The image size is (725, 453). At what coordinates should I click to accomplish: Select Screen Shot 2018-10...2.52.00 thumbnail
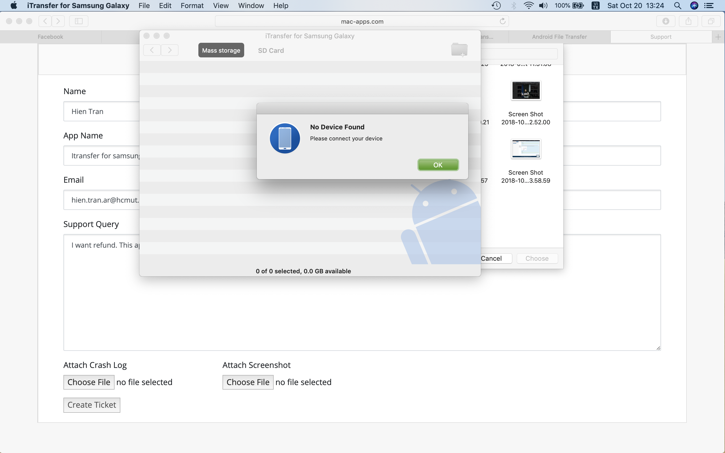point(526,91)
